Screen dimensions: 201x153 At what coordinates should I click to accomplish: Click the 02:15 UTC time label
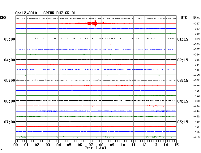point(183,60)
